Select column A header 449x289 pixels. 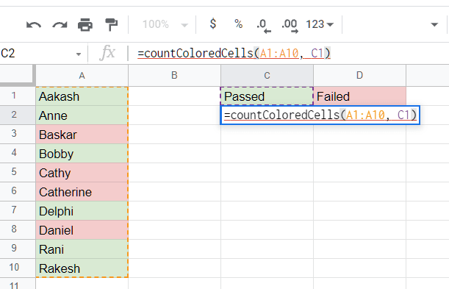coord(82,76)
